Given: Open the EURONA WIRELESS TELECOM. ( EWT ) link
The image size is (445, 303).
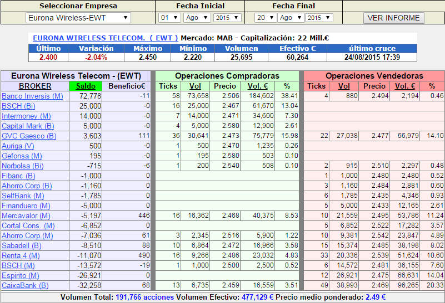Looking at the screenshot, I should tap(106, 38).
